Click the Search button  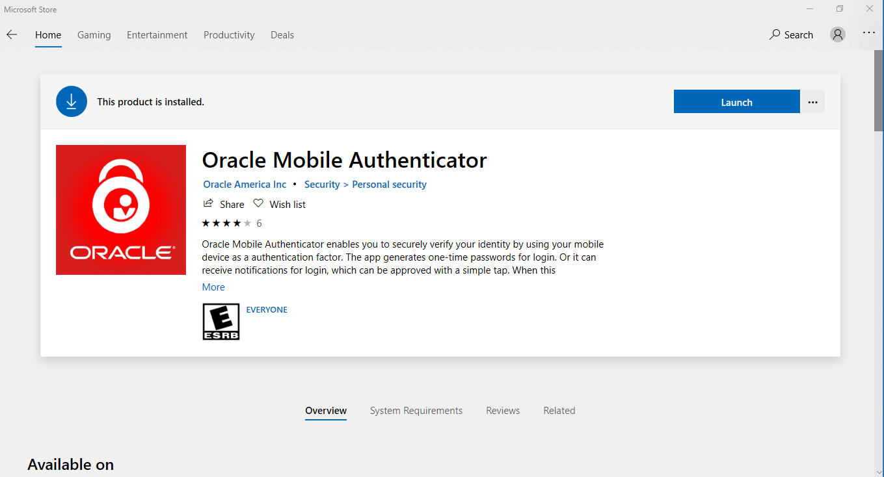pos(791,35)
